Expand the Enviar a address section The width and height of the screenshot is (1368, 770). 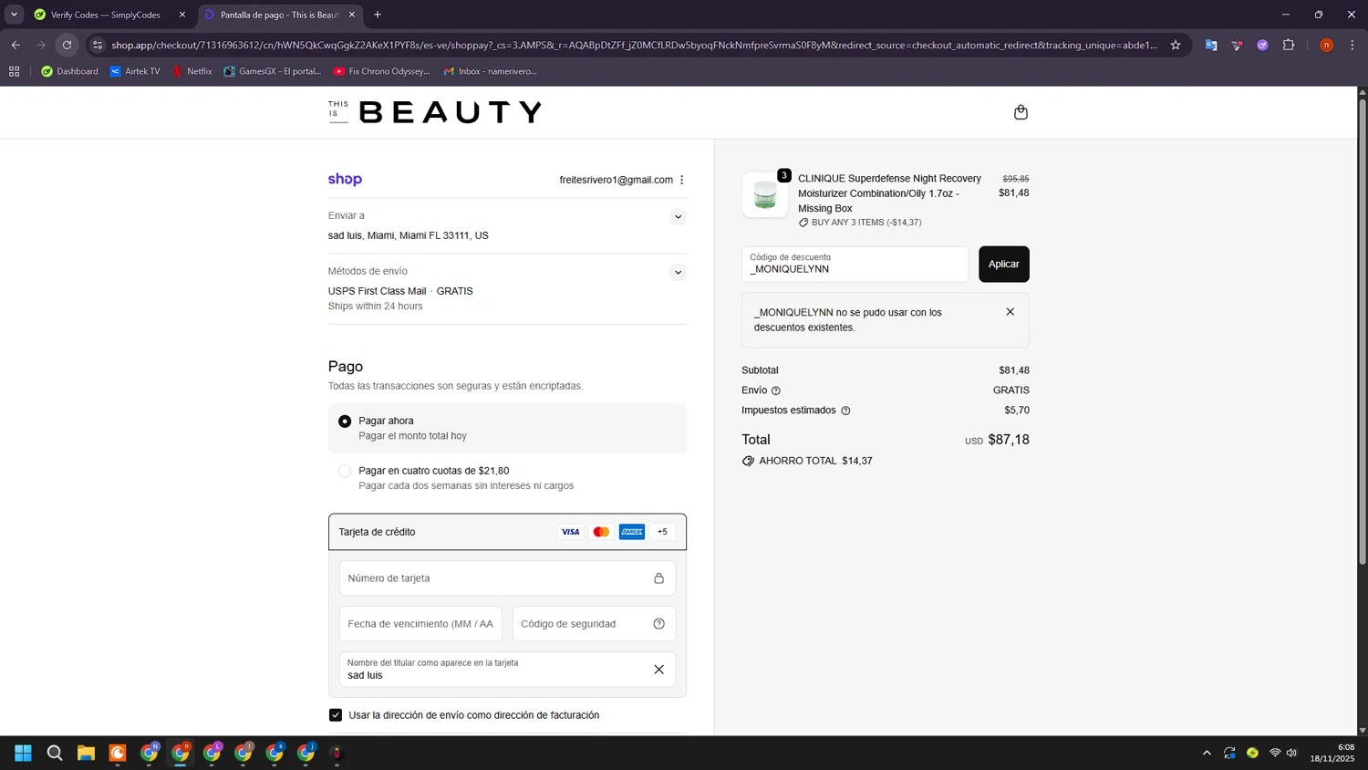pyautogui.click(x=678, y=217)
